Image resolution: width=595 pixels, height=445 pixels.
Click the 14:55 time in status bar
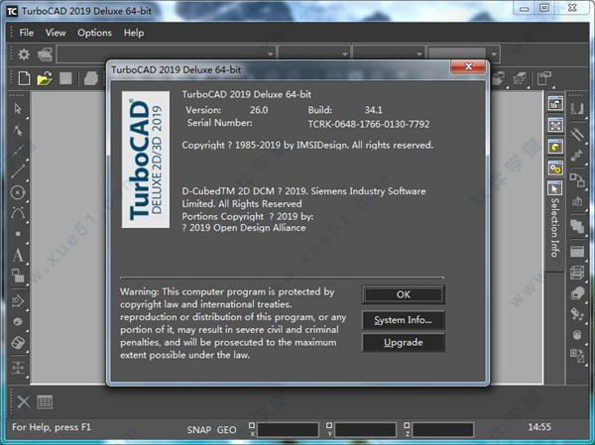click(x=539, y=427)
